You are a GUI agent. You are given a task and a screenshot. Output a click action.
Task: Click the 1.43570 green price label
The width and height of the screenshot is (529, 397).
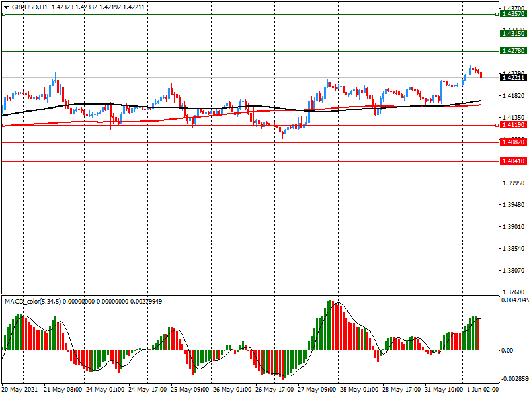coord(513,14)
